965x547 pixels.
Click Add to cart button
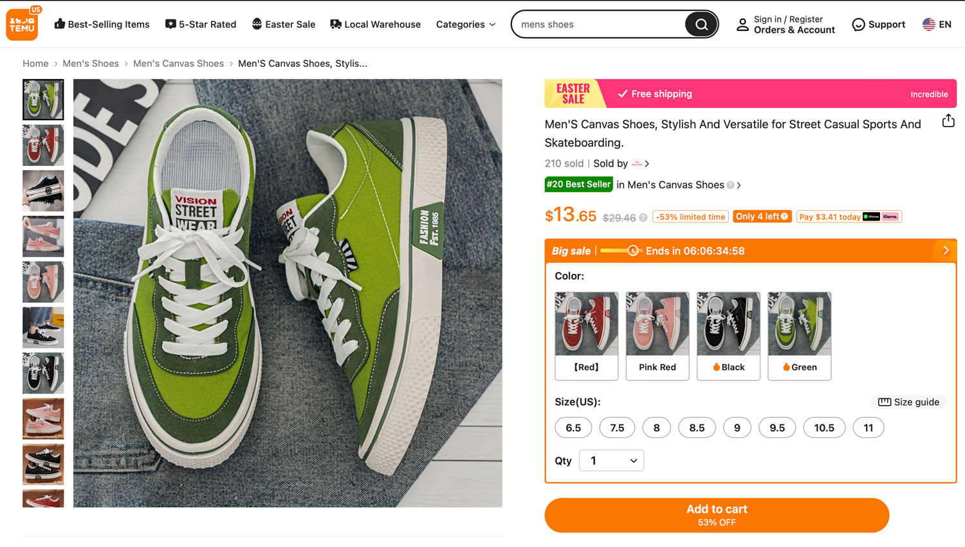[x=717, y=515]
